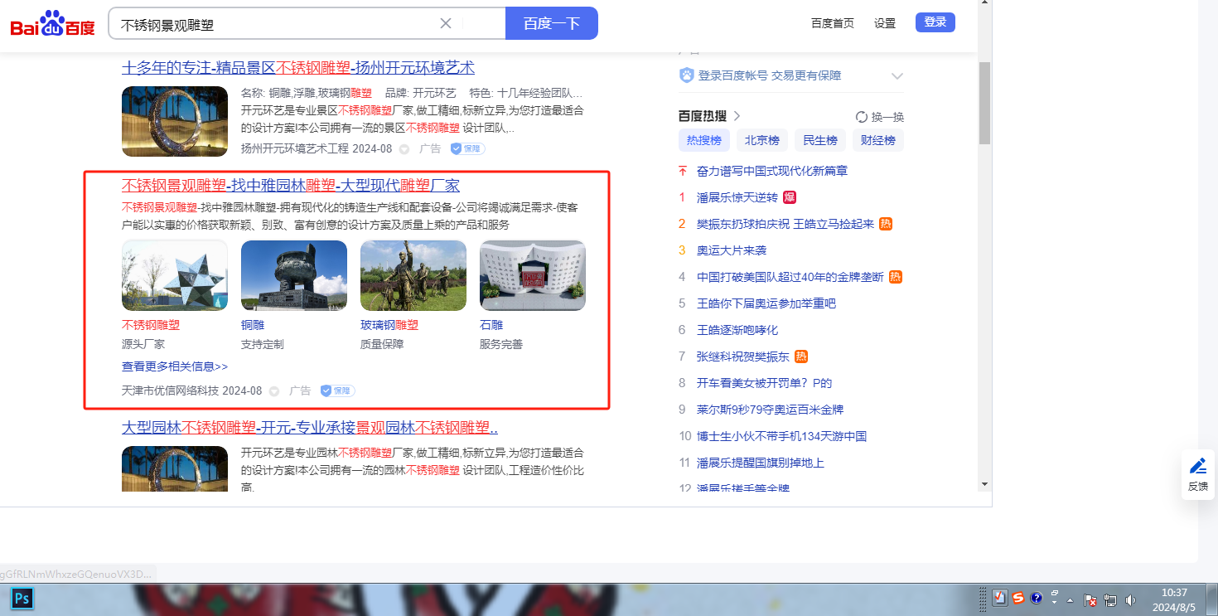Open Photoshop from the taskbar
This screenshot has width=1218, height=616.
point(22,599)
